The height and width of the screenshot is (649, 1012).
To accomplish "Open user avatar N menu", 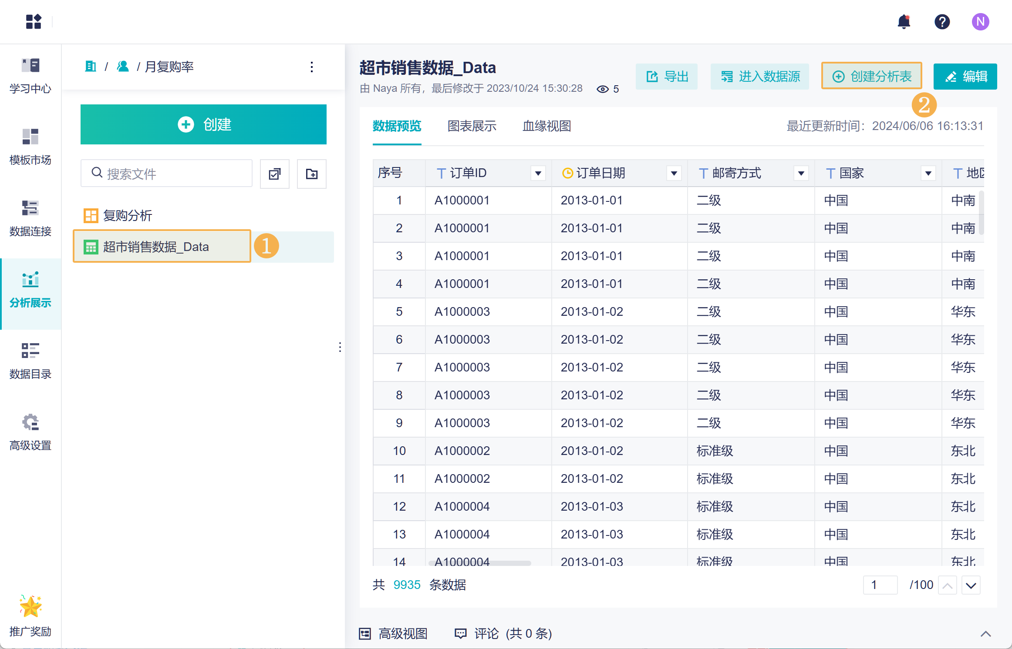I will [980, 21].
